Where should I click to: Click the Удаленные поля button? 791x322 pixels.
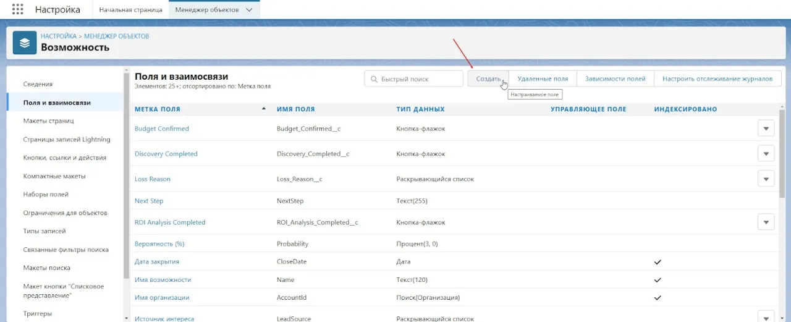coord(543,79)
